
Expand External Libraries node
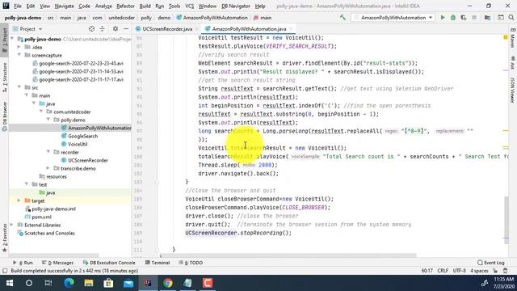pos(12,225)
